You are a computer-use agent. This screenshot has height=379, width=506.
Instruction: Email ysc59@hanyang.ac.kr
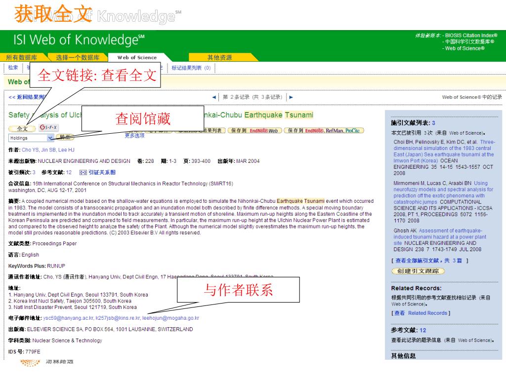(x=68, y=318)
